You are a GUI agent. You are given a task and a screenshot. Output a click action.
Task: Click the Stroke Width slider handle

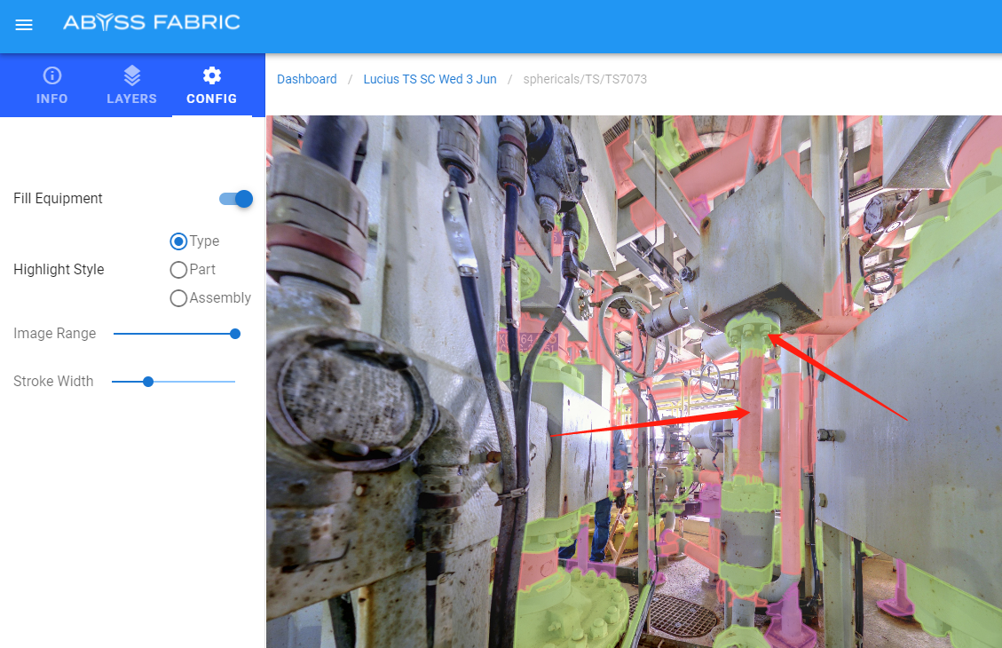pyautogui.click(x=148, y=382)
